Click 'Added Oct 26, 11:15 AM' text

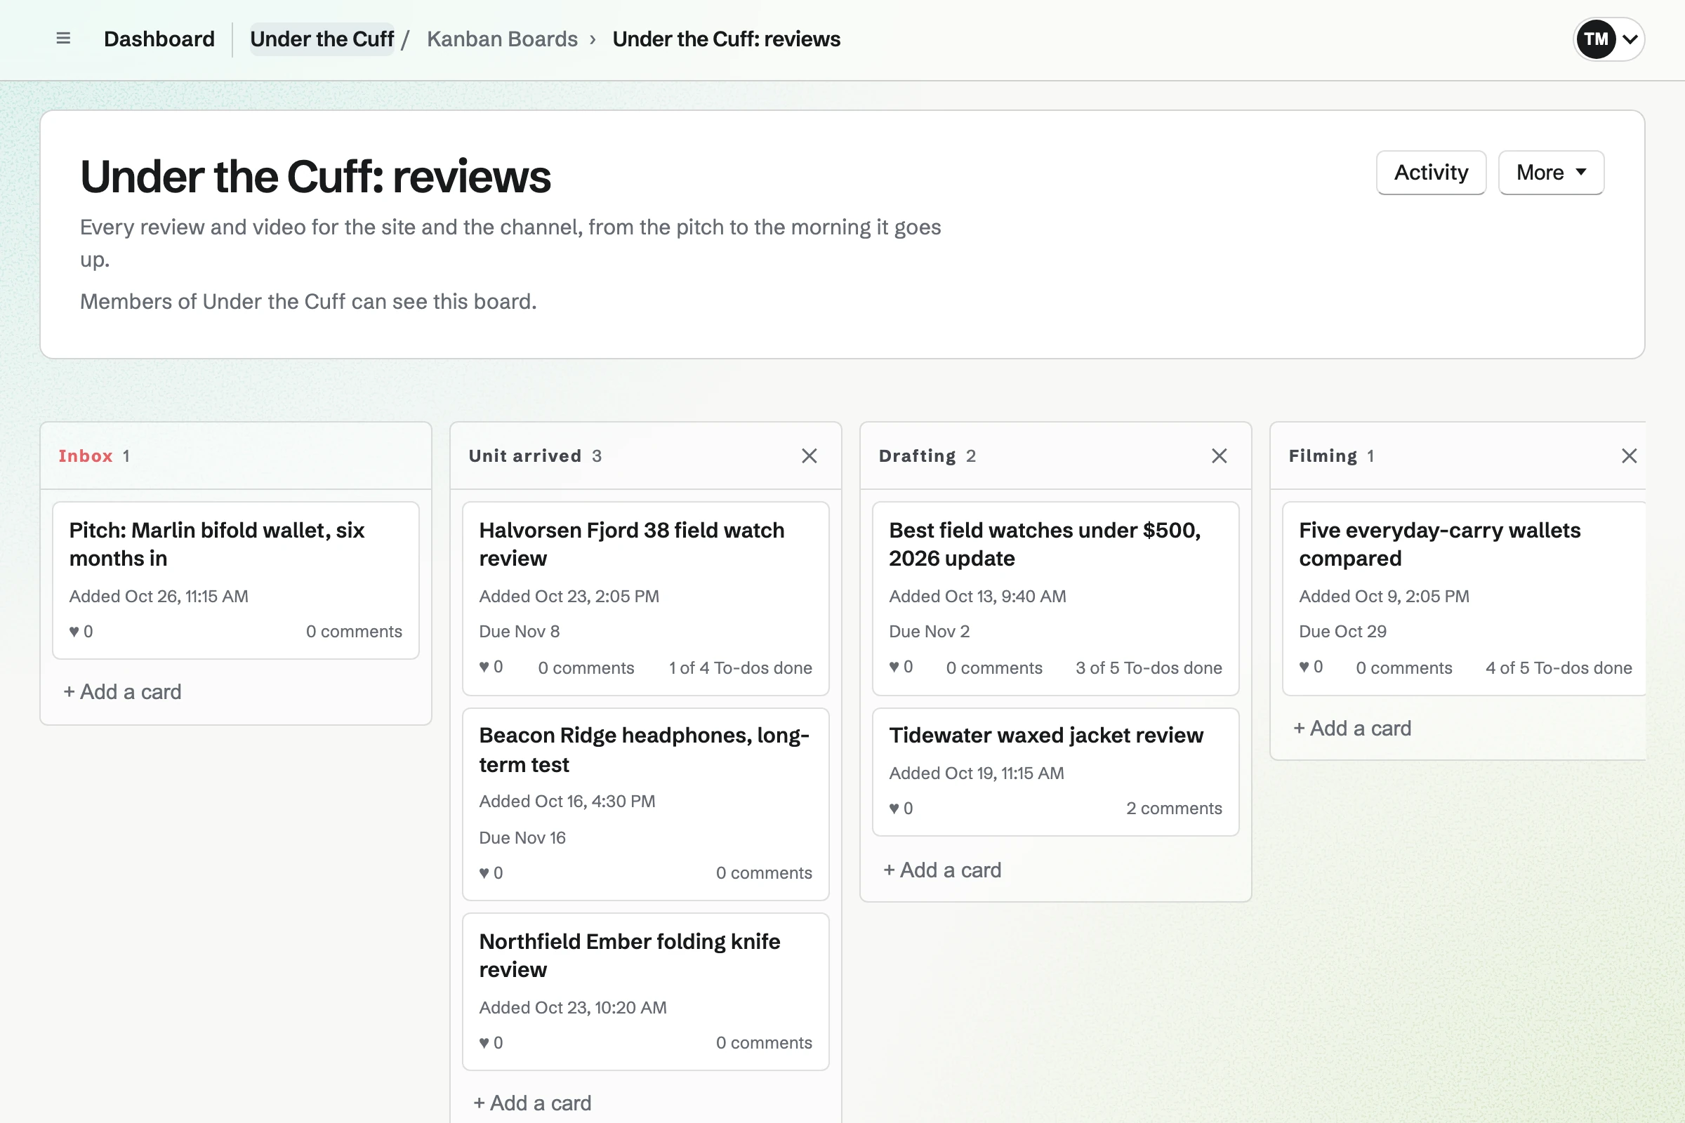pos(159,597)
